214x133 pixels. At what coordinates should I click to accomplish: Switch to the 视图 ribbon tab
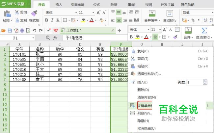click(x=148, y=5)
